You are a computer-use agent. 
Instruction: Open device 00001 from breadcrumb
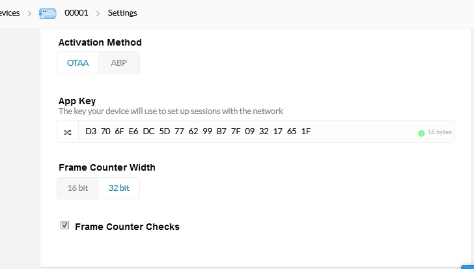[x=76, y=13]
